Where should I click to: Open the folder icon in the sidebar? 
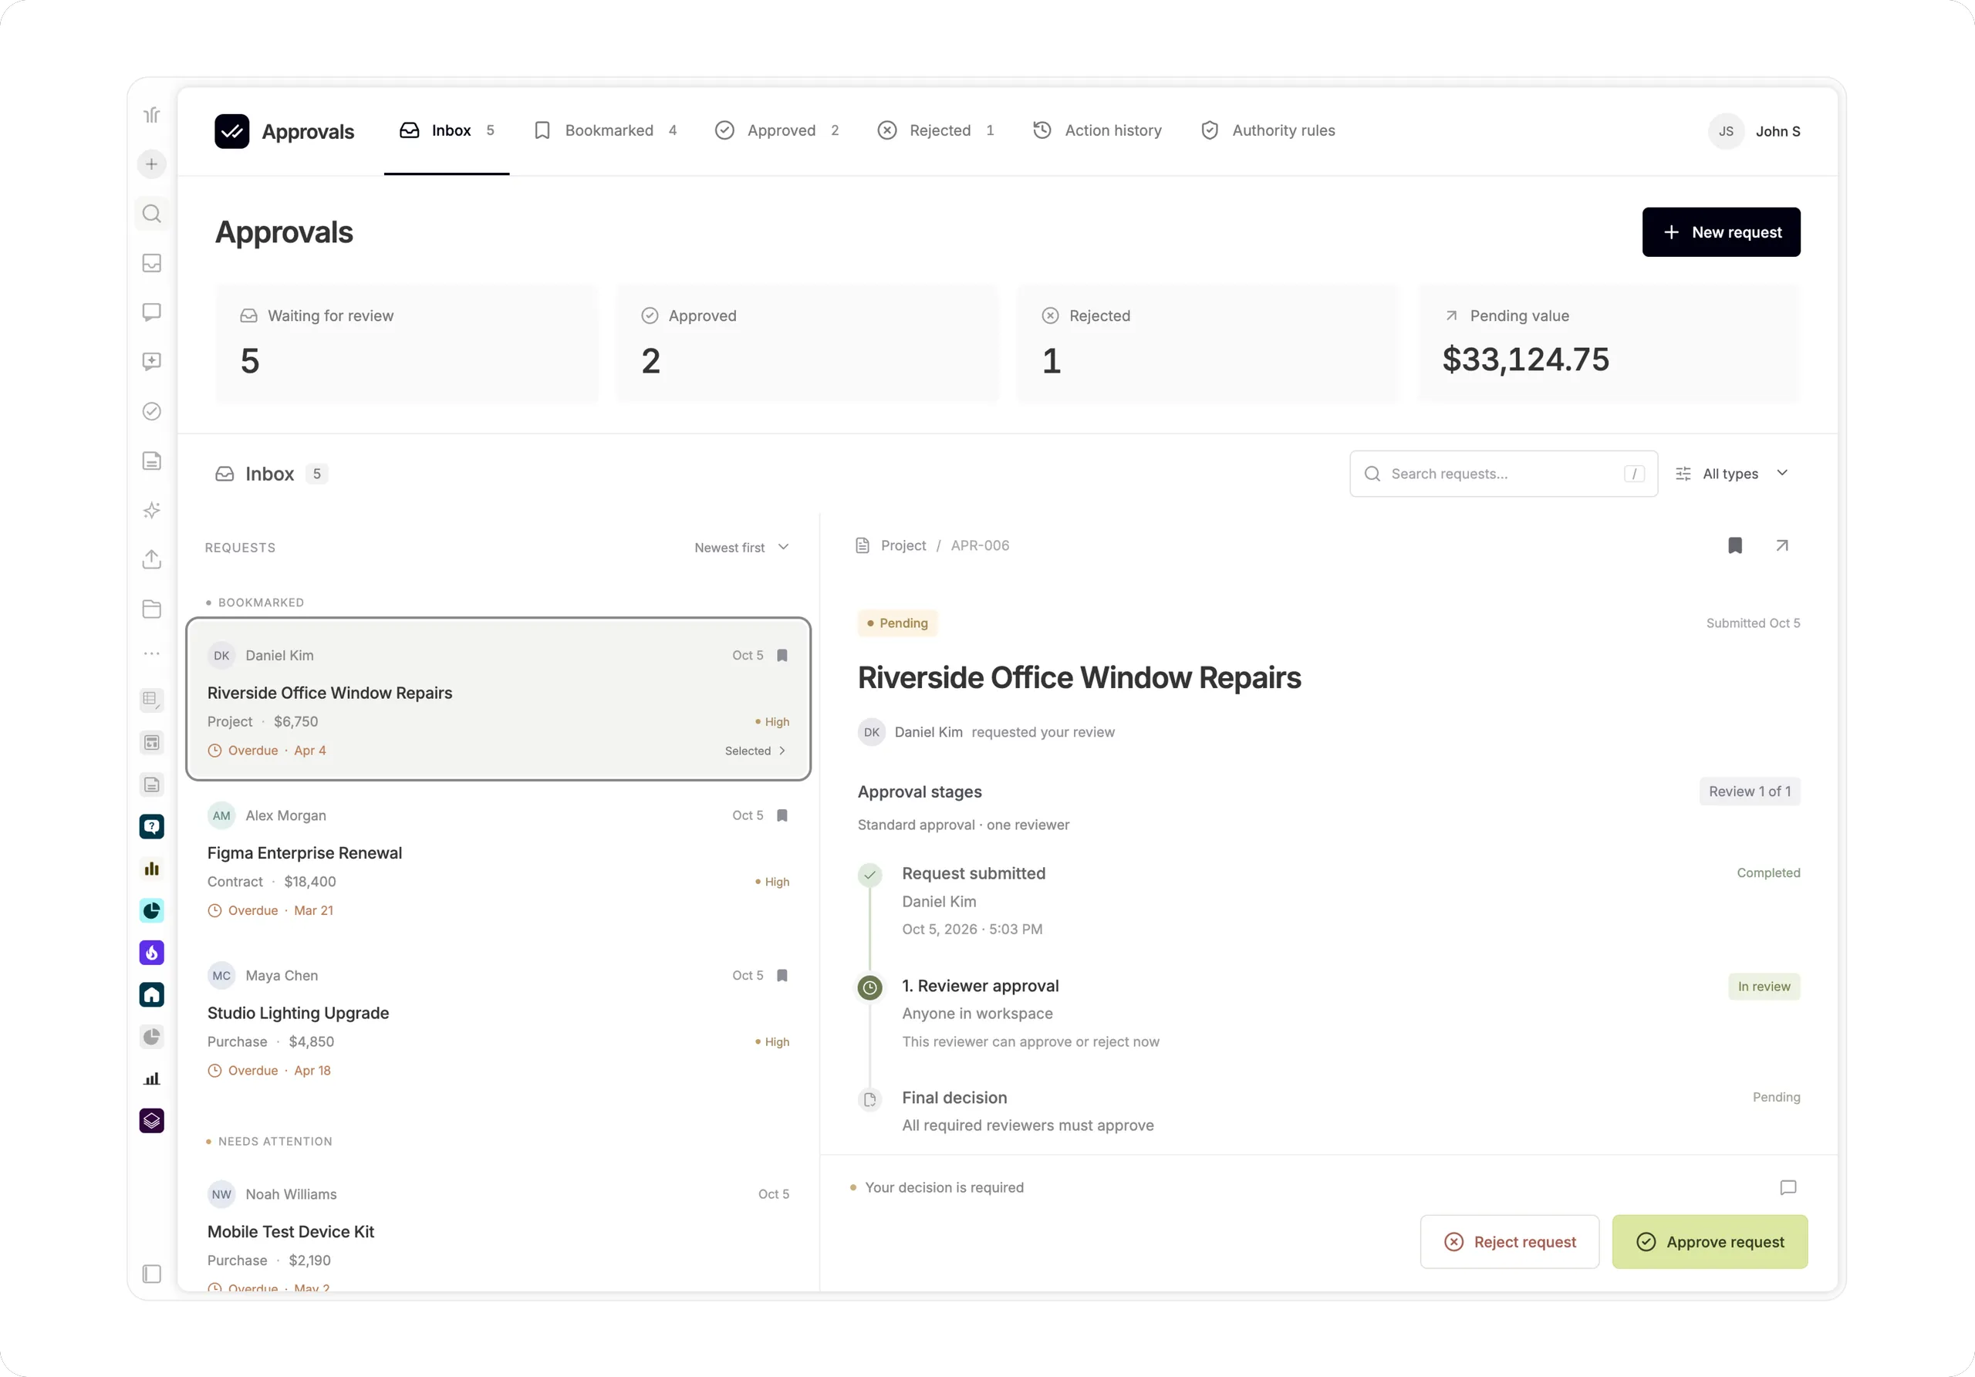coord(151,609)
